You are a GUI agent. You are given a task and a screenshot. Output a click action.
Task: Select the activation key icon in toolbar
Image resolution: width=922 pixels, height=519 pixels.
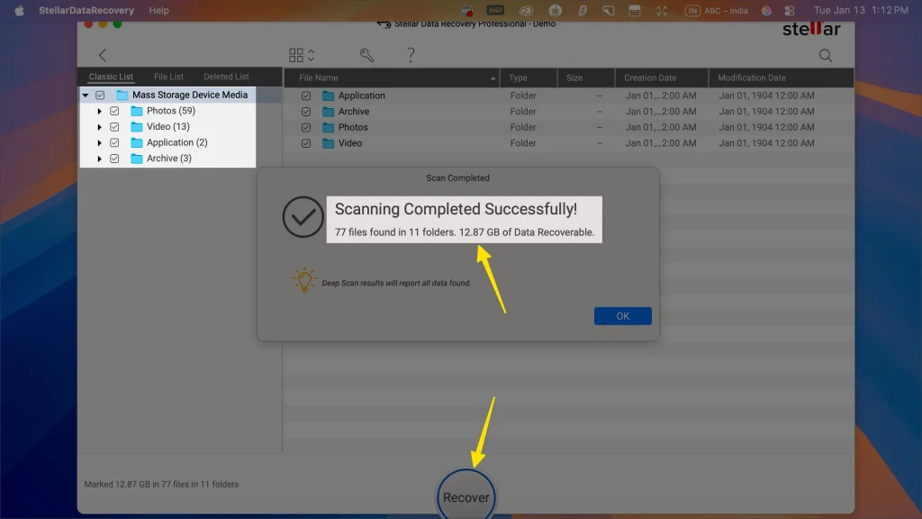pyautogui.click(x=366, y=55)
